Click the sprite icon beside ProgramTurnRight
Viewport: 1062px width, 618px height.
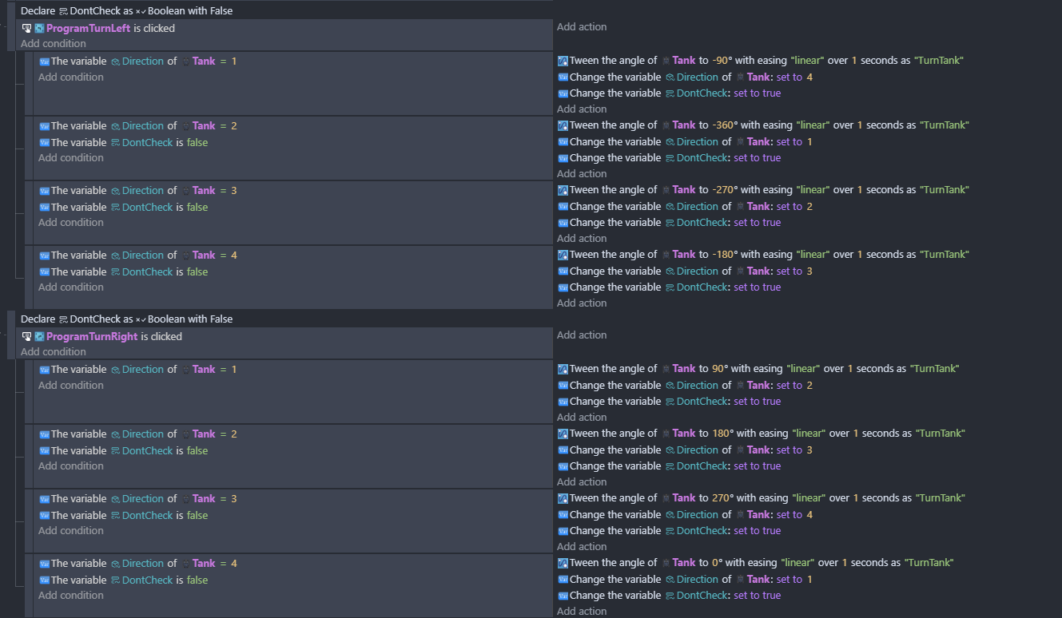[39, 336]
